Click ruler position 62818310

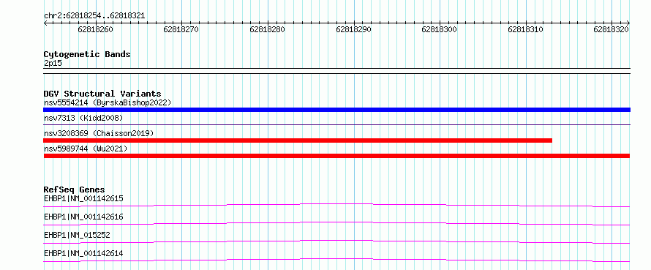[x=525, y=30]
